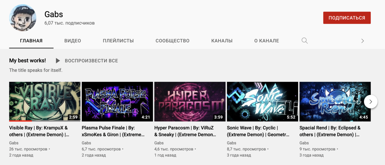Click the ПОДПИСАТЬСЯ subscribe button
The image size is (385, 165).
[x=347, y=18]
